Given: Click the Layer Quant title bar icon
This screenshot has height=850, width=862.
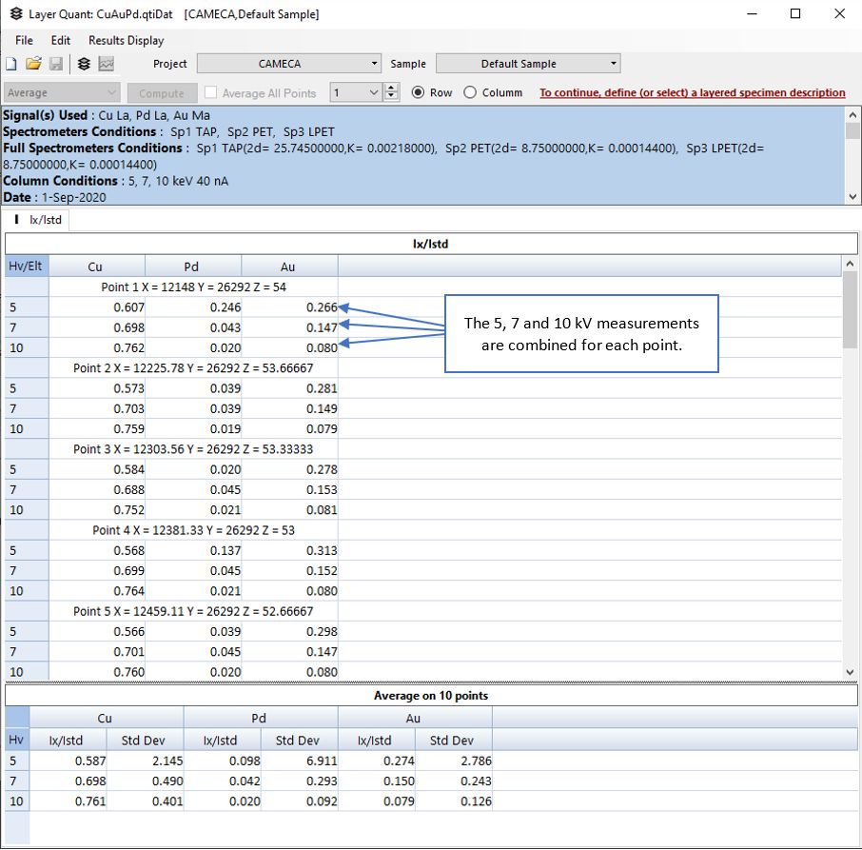Looking at the screenshot, I should click(15, 14).
